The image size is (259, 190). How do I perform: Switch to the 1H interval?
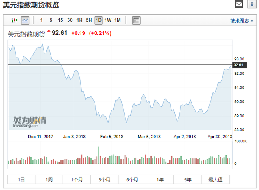[x=79, y=20]
